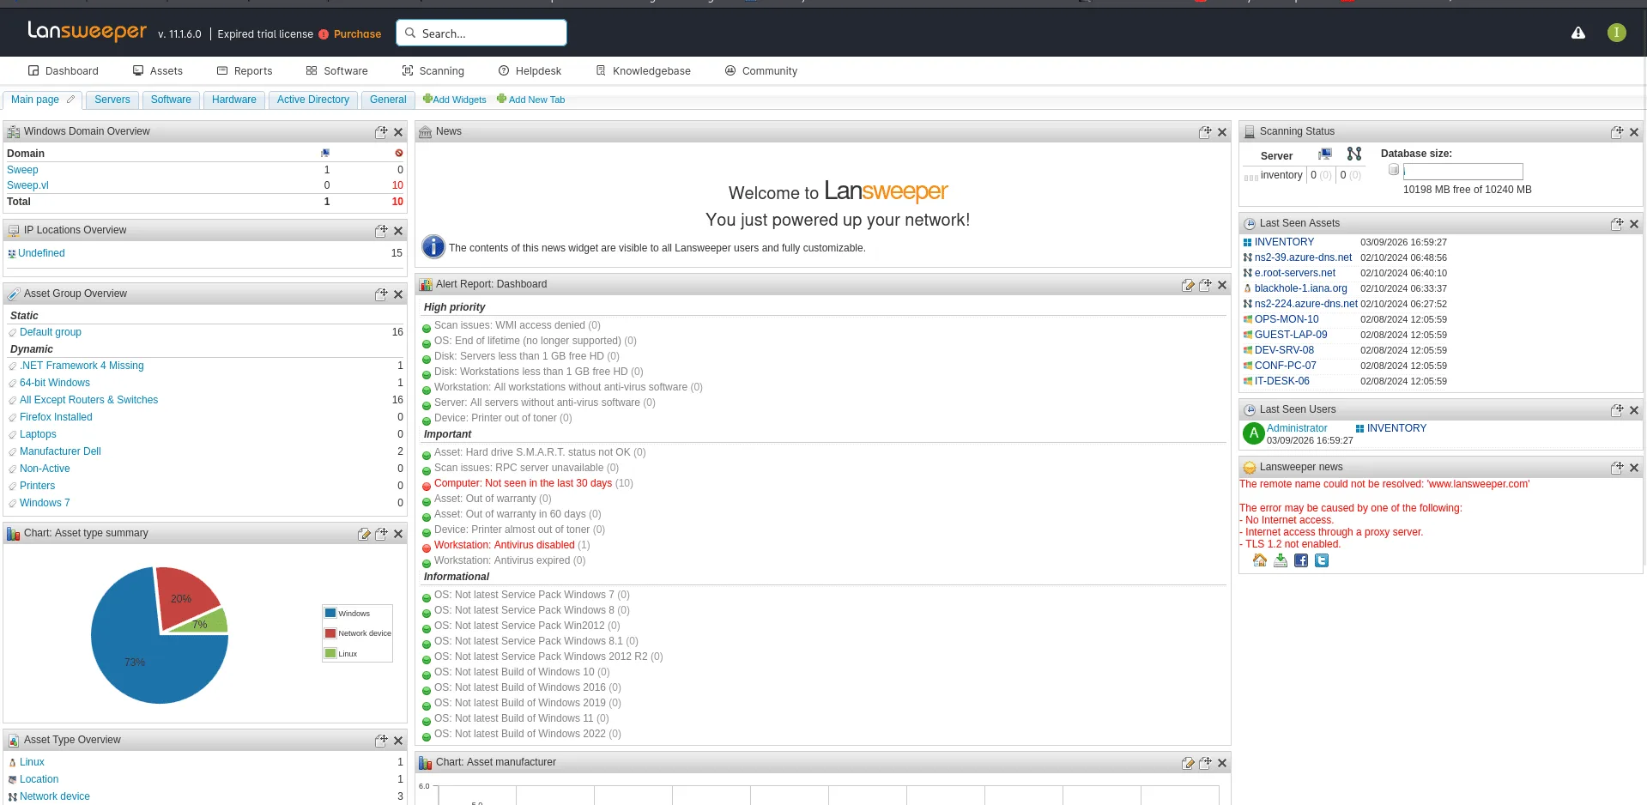1647x805 pixels.
Task: Close the Chart: Asset type summary widget
Action: (398, 534)
